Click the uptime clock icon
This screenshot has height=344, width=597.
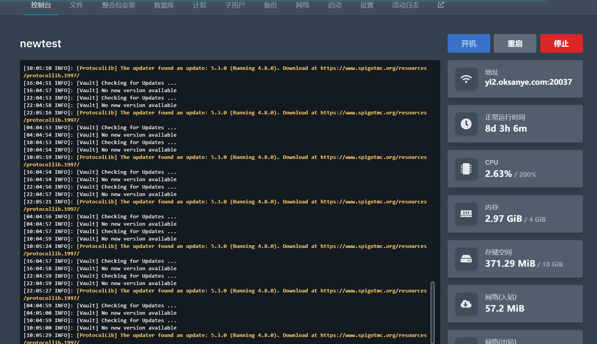466,124
